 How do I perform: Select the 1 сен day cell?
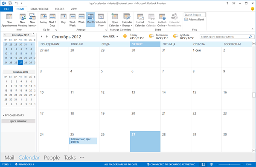coord(206,57)
